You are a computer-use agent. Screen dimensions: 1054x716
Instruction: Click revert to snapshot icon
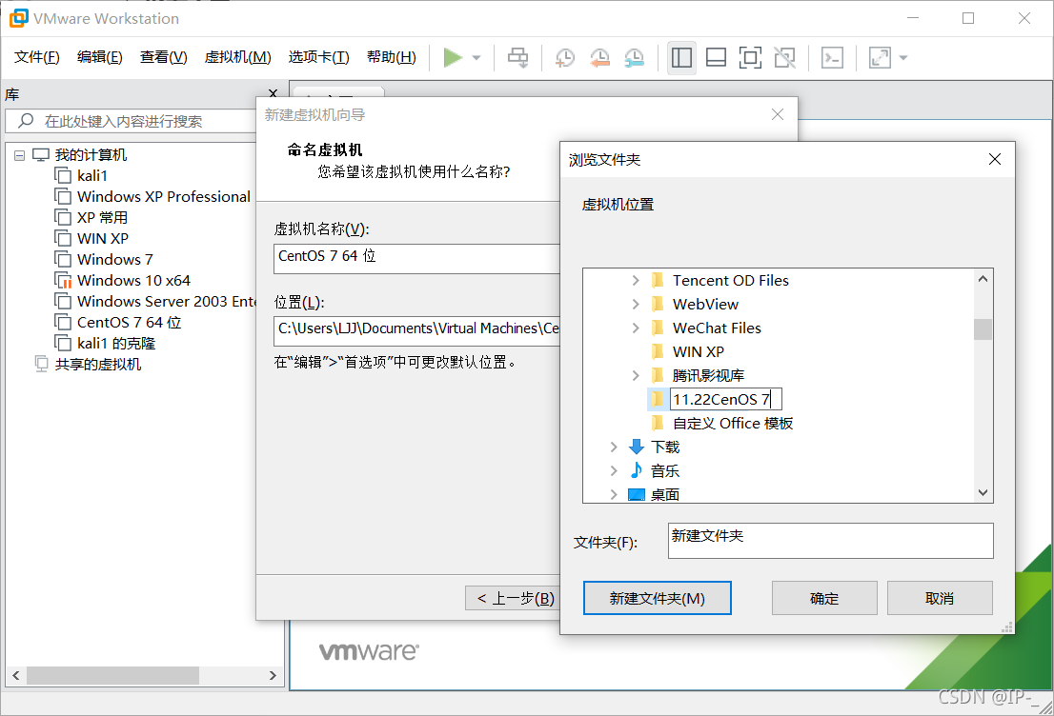pos(599,58)
